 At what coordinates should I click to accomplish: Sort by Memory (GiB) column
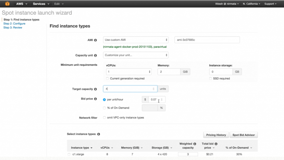pos(132,148)
